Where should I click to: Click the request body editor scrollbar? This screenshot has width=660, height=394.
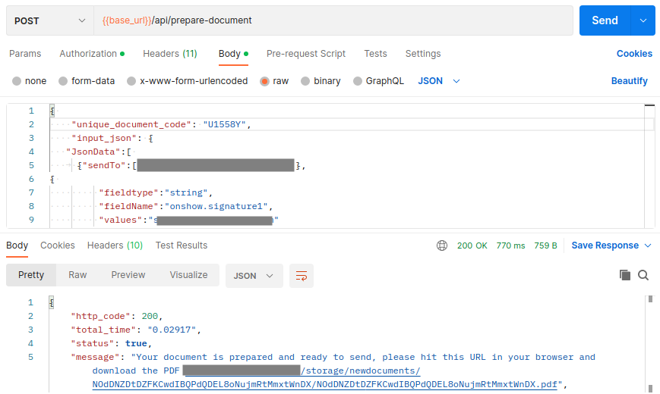point(650,166)
